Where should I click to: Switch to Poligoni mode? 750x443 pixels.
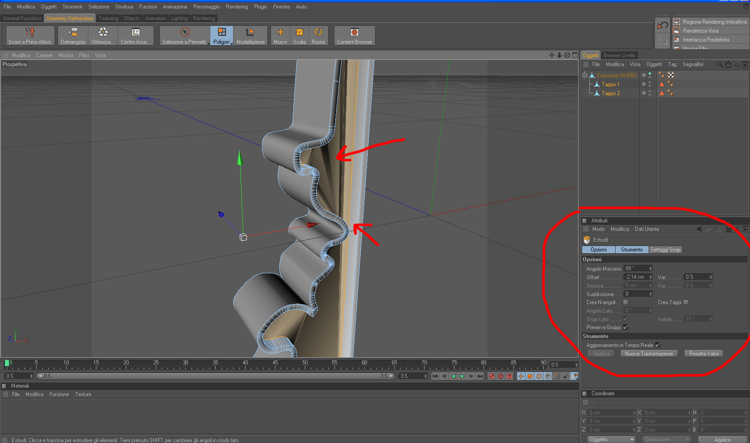tap(221, 35)
